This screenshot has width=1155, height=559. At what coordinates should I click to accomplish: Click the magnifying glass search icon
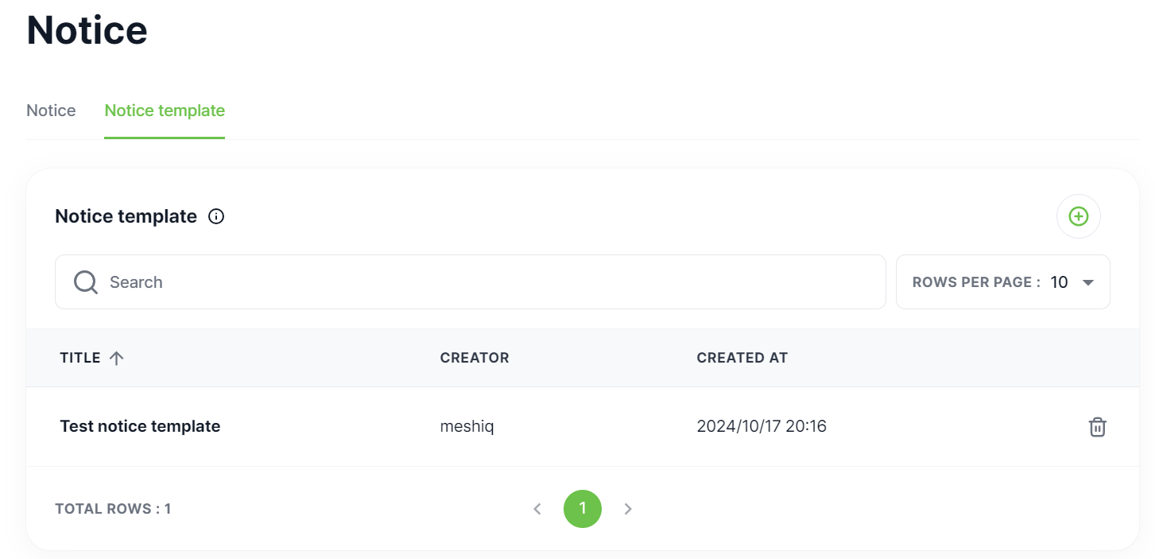85,282
